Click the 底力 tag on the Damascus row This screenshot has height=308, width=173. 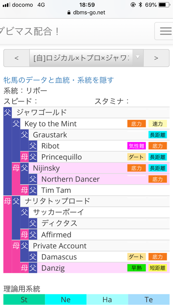tap(158, 257)
